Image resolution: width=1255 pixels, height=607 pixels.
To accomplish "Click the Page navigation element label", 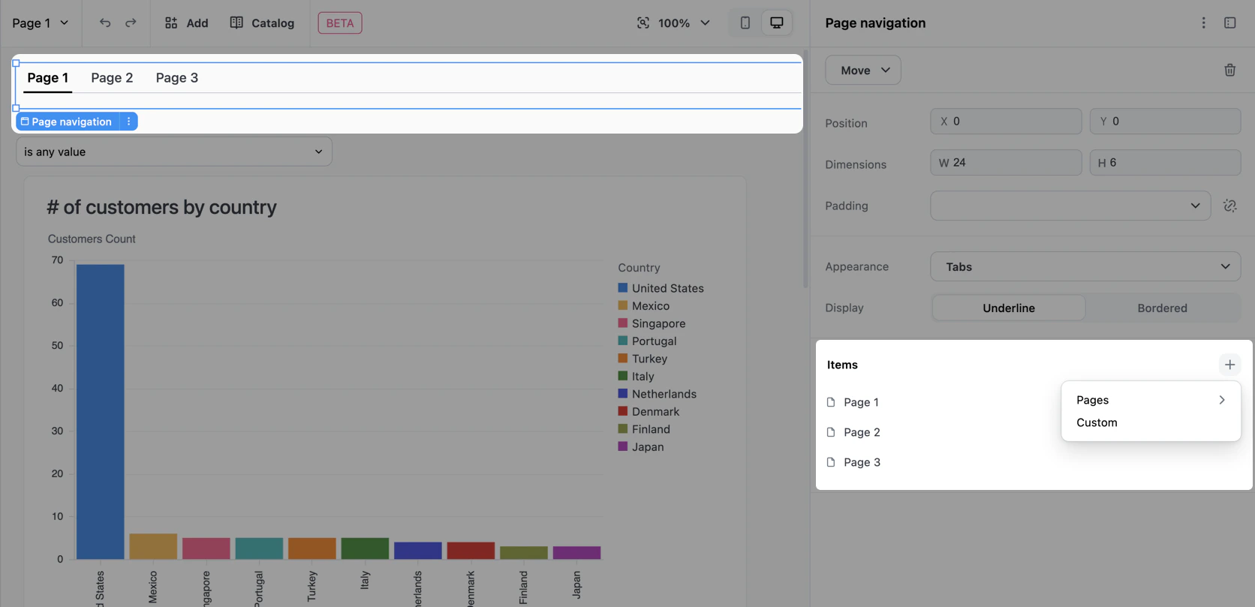I will point(68,122).
